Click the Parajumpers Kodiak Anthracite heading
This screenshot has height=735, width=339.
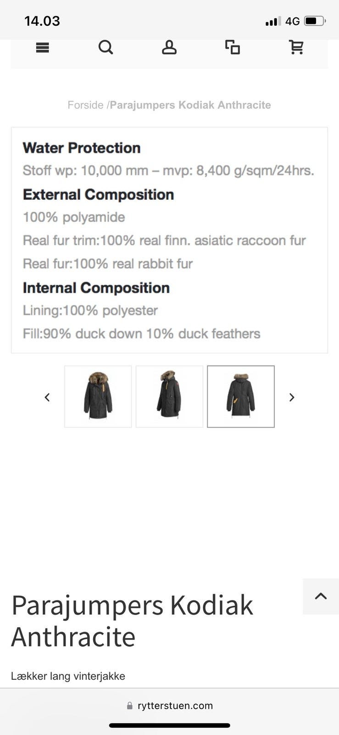click(132, 621)
